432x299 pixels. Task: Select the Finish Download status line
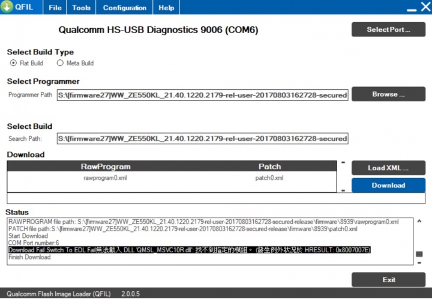pyautogui.click(x=29, y=257)
